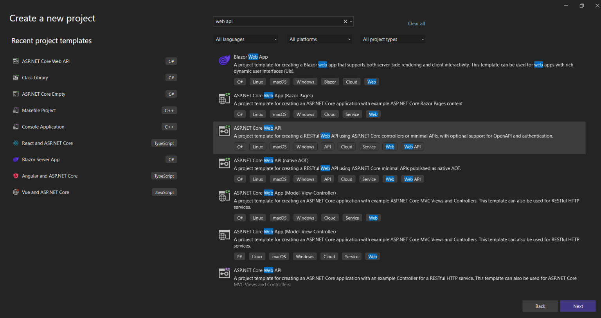Click the Vue and ASP.NET Core icon

16,192
